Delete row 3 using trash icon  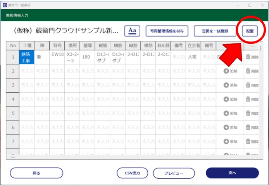(x=252, y=85)
